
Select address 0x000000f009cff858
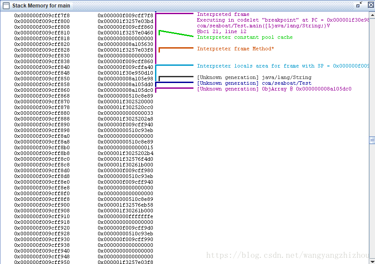pyautogui.click(x=42, y=84)
